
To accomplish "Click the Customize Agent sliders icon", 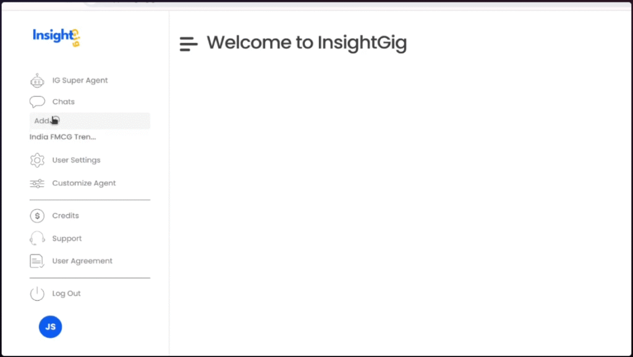I will [37, 183].
